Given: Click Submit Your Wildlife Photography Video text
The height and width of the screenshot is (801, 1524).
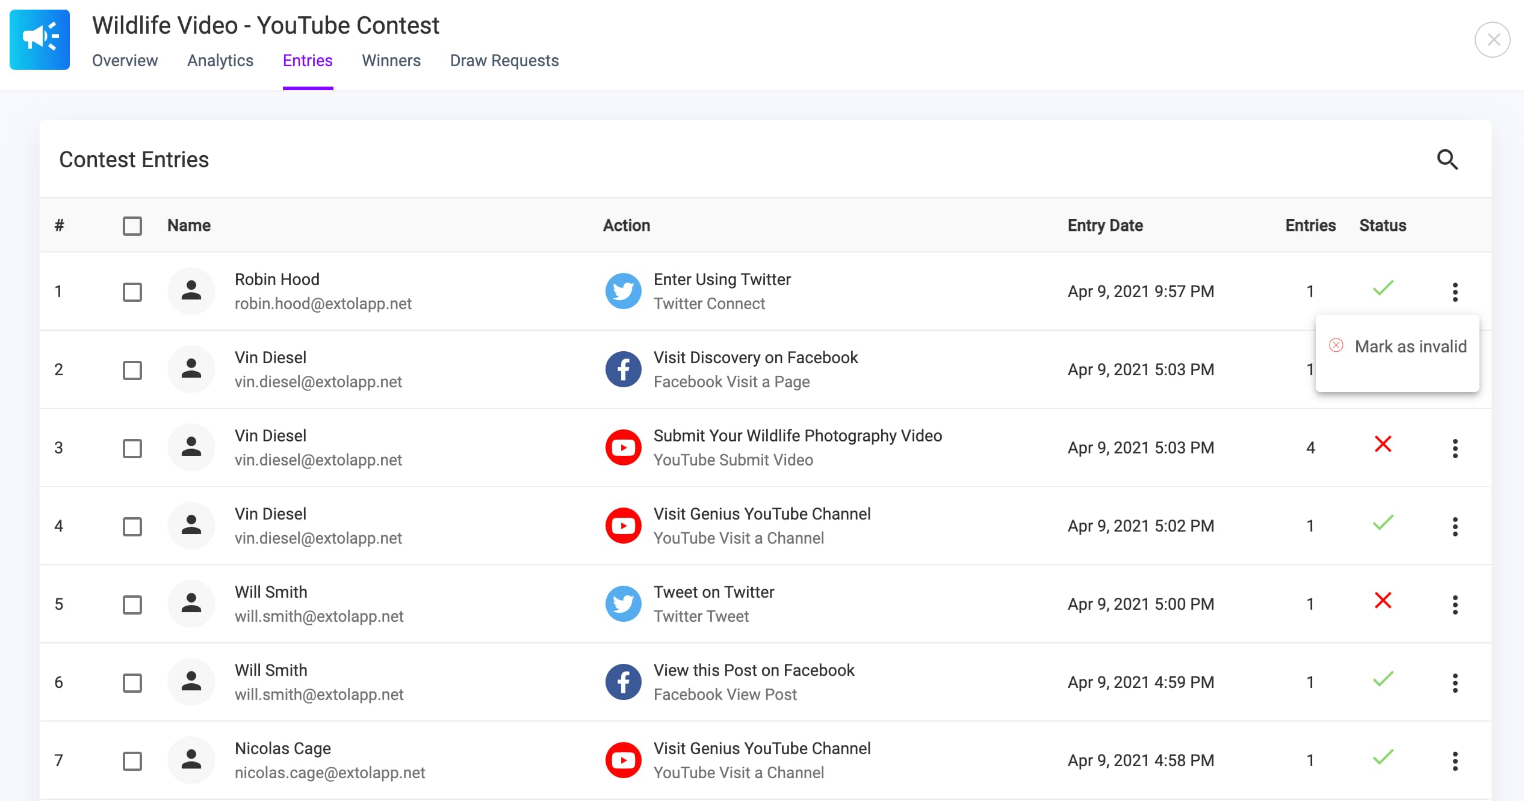Looking at the screenshot, I should (x=798, y=436).
